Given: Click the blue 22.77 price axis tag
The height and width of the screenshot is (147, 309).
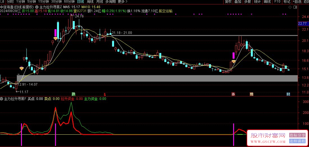Looking at the screenshot, I should point(303,24).
